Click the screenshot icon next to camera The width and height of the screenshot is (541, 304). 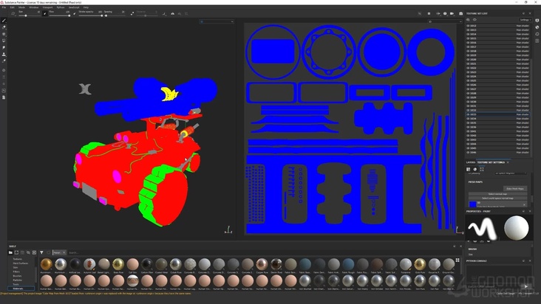pos(460,13)
